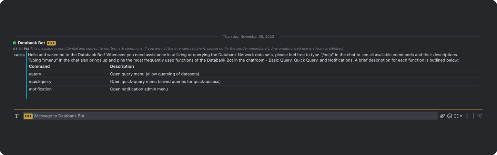Viewport: 497px width, 155px height.
Task: Select the /notification command row
Action: point(40,89)
